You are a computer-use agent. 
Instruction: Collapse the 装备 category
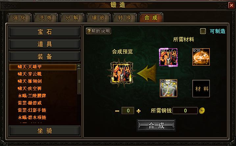click(x=44, y=56)
